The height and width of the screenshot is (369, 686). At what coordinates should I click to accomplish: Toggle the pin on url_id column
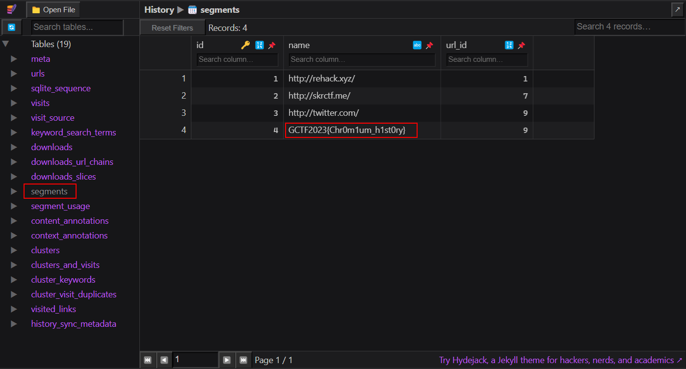point(522,45)
